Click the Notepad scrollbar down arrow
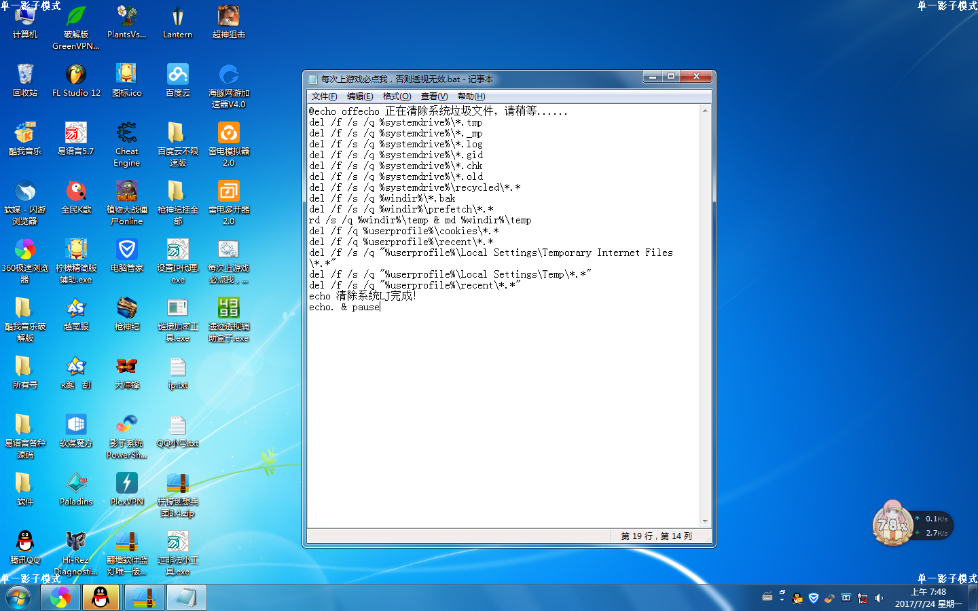Image resolution: width=978 pixels, height=611 pixels. [705, 521]
